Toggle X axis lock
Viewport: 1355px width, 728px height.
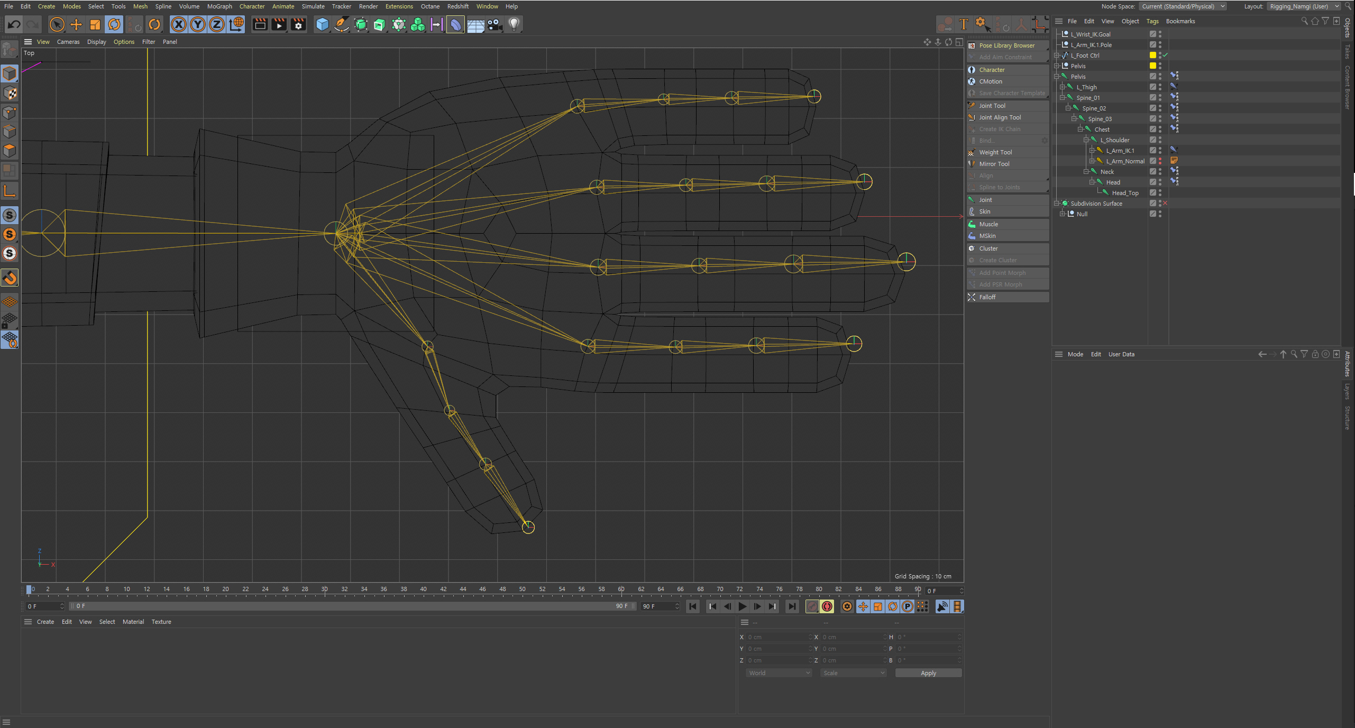pyautogui.click(x=179, y=24)
